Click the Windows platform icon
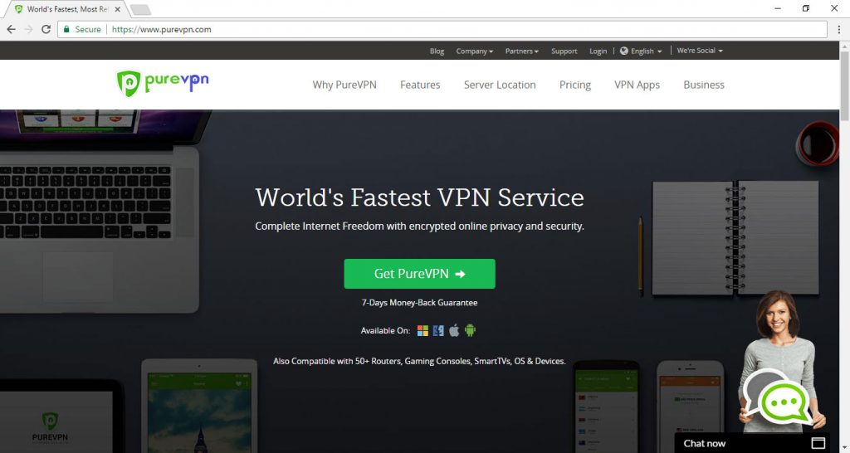The width and height of the screenshot is (850, 453). click(423, 330)
